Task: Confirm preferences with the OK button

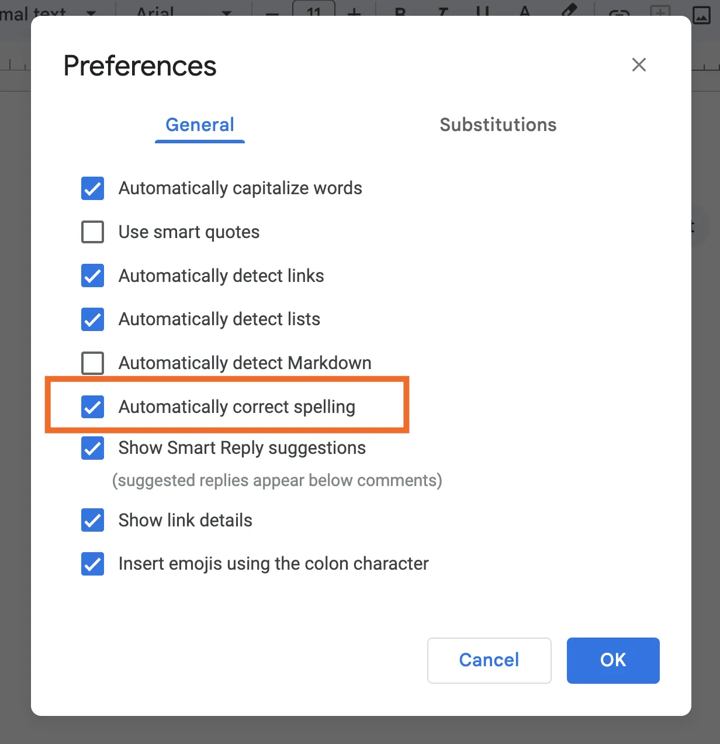Action: click(613, 660)
